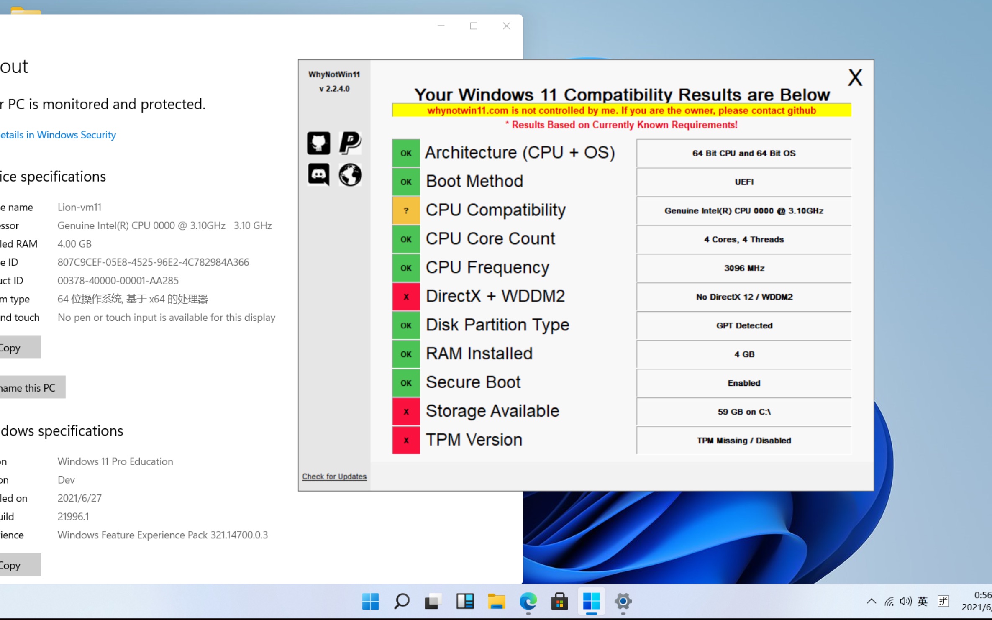Open Widgets panel from taskbar
This screenshot has width=992, height=620.
[x=464, y=602]
